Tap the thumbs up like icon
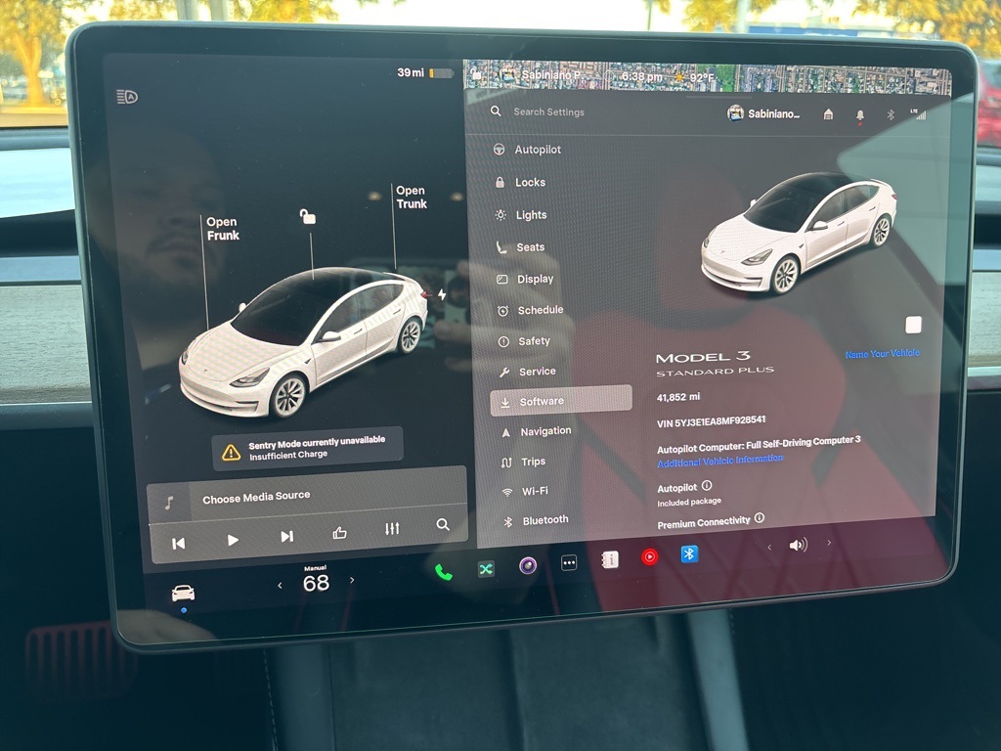Image resolution: width=1001 pixels, height=751 pixels. [339, 533]
